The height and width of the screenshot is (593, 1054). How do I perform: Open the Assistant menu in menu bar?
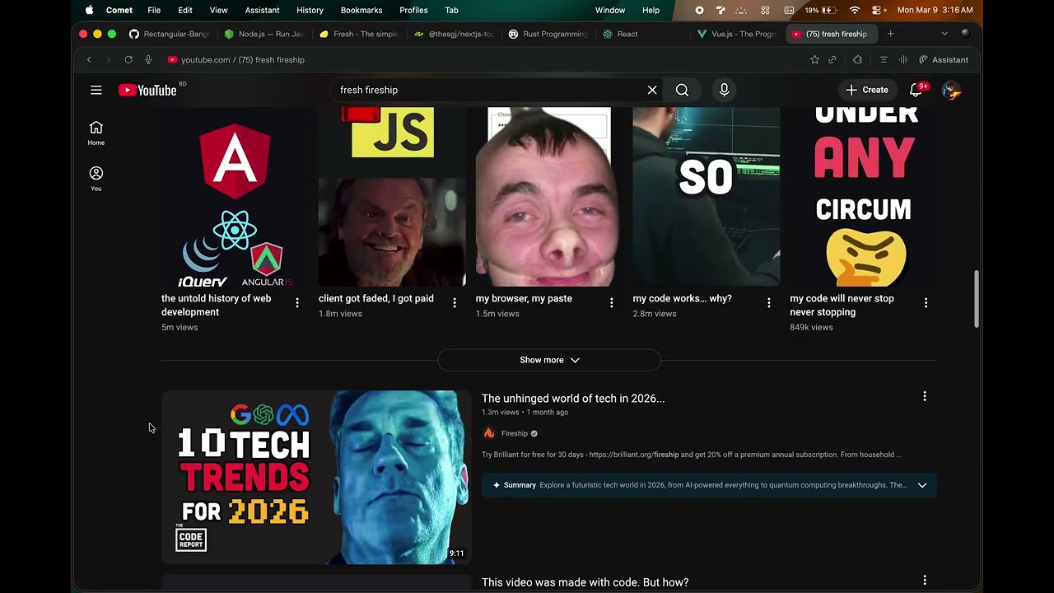click(262, 10)
